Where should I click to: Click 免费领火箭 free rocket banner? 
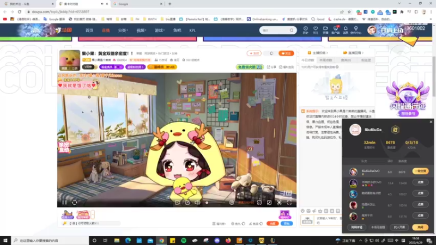[250, 67]
